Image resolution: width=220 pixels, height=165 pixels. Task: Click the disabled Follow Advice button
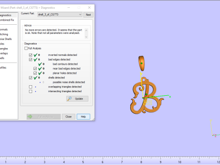44,117
